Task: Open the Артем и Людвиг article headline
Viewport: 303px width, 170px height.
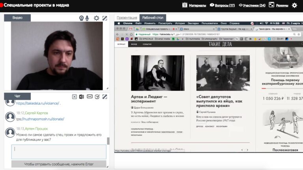Action: click(x=149, y=99)
